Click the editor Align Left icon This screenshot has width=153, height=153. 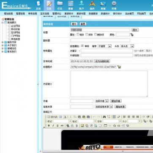point(124,117)
